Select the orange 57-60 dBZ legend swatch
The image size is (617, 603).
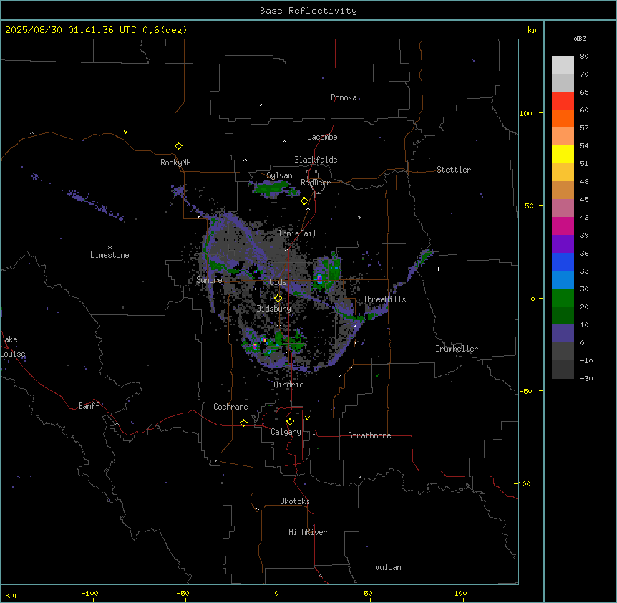563,118
